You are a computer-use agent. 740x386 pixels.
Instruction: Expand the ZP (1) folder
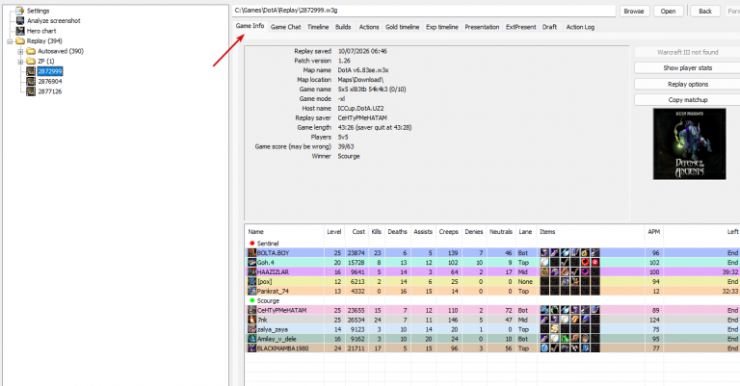tap(20, 62)
